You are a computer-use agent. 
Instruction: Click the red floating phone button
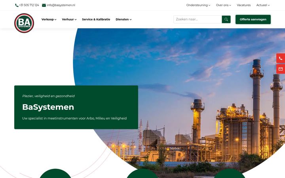point(281,58)
